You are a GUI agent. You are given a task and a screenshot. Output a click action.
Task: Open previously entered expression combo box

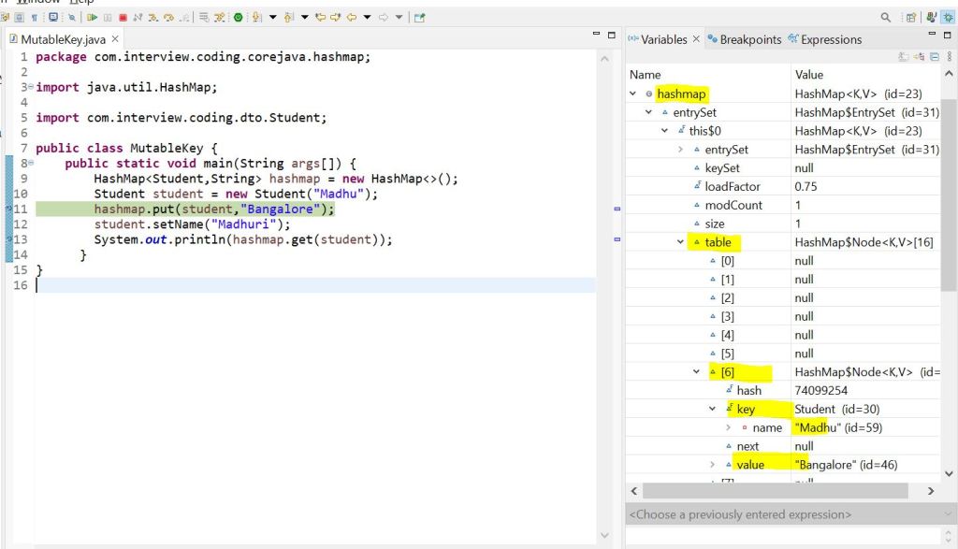click(x=791, y=514)
